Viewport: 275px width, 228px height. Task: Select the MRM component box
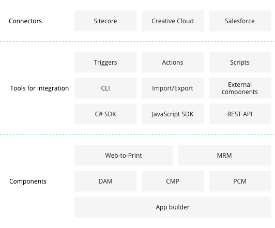pyautogui.click(x=224, y=156)
